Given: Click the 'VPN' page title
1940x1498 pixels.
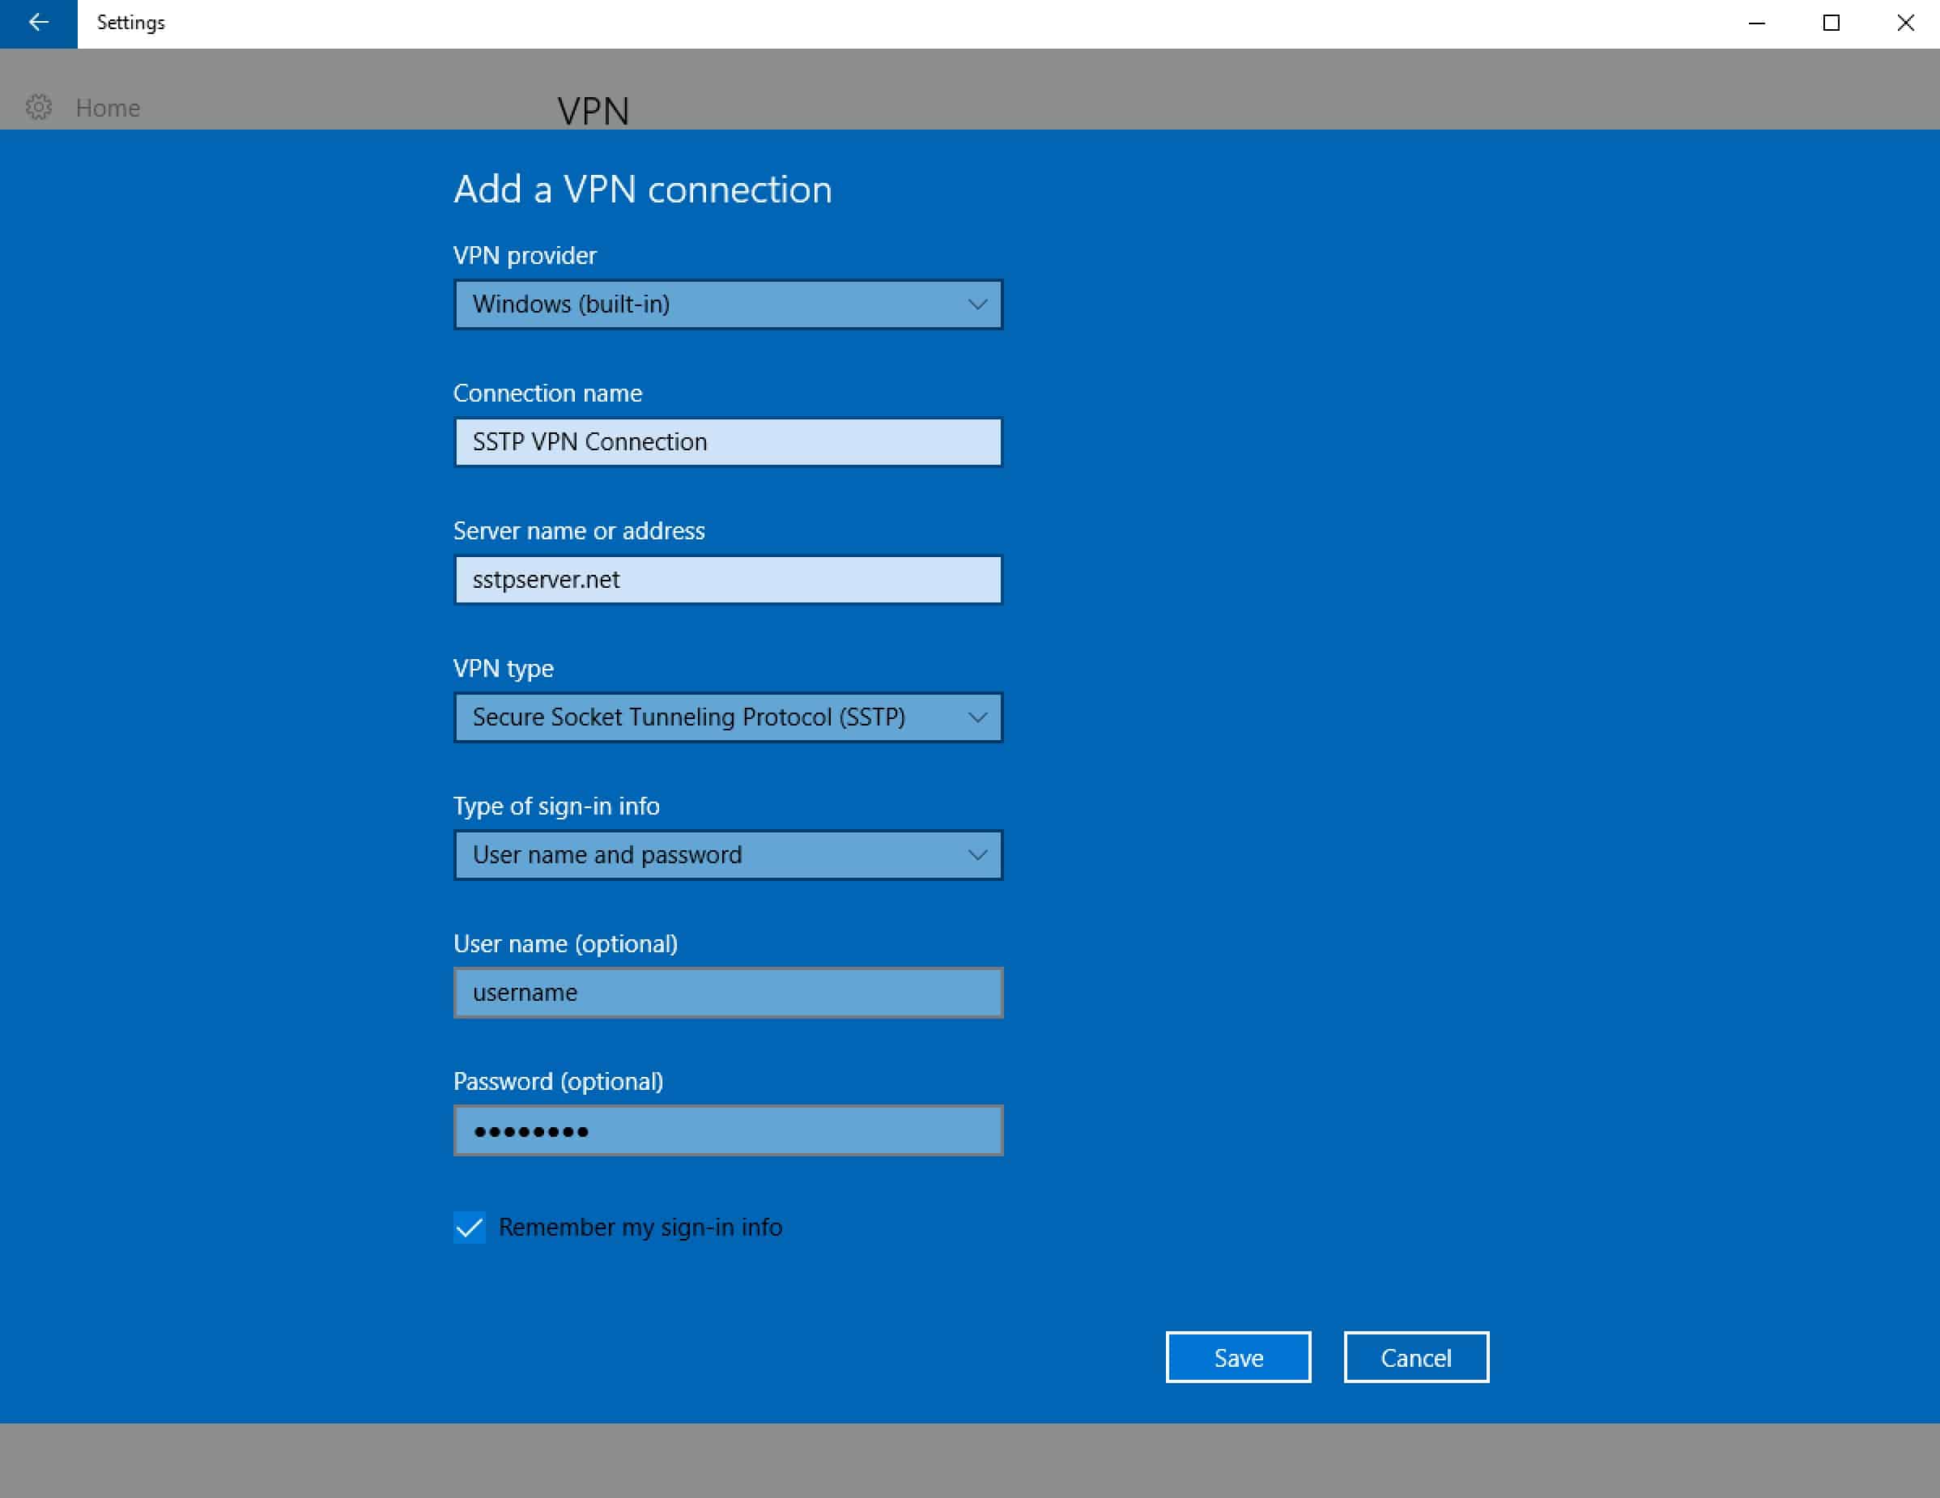Looking at the screenshot, I should click(x=593, y=111).
